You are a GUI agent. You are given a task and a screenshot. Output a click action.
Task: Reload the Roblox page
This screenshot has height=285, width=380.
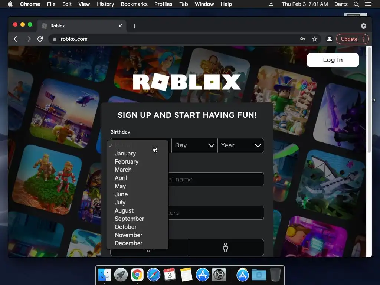point(40,39)
